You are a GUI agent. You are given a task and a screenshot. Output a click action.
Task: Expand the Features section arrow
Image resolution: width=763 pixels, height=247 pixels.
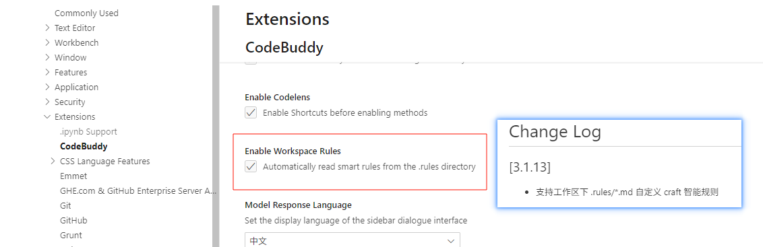coord(47,73)
